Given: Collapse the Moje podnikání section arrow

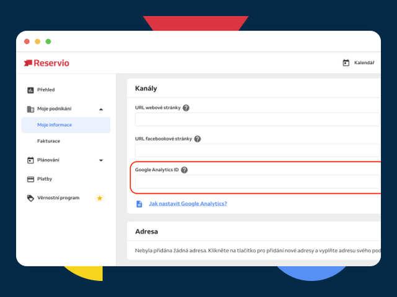Looking at the screenshot, I should pyautogui.click(x=101, y=110).
